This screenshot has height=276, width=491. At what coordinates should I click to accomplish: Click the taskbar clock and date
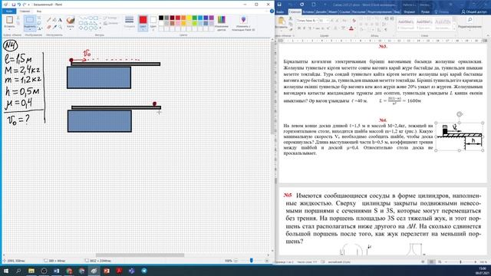pyautogui.click(x=483, y=271)
